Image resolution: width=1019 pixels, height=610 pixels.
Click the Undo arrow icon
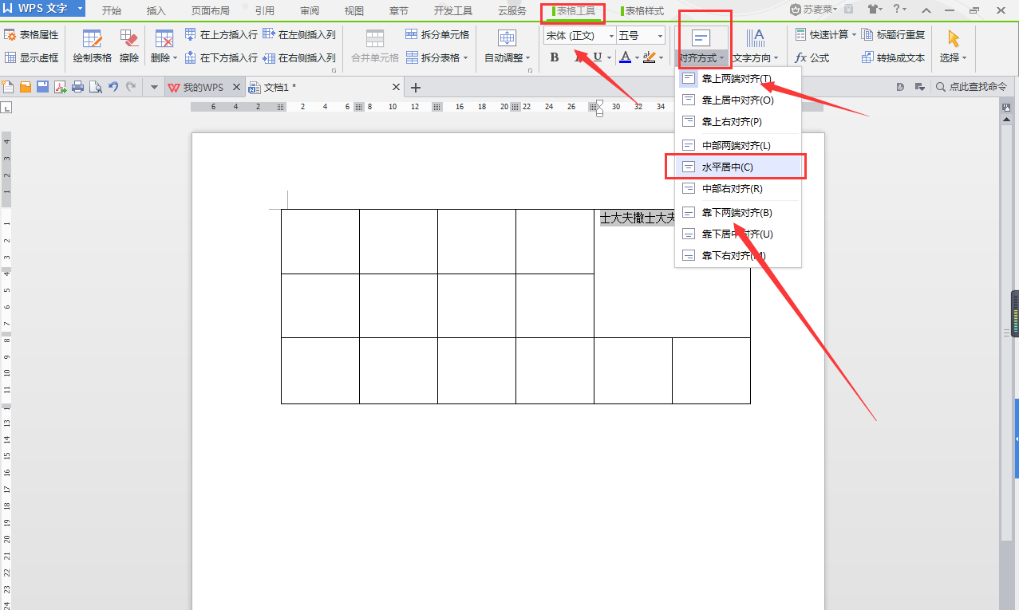click(x=113, y=87)
